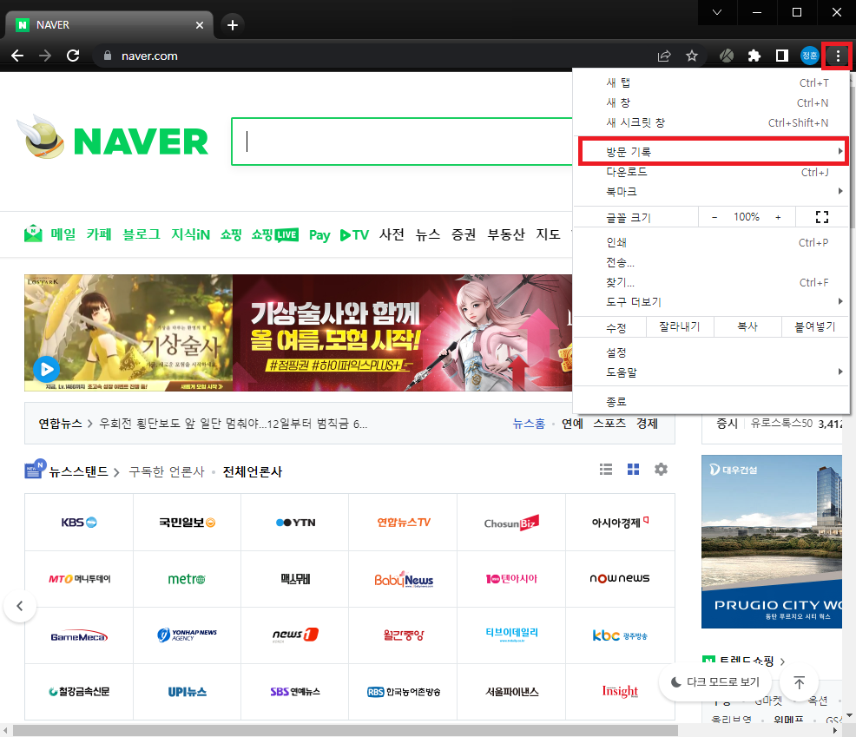Close the NAVER tab

coord(200,25)
